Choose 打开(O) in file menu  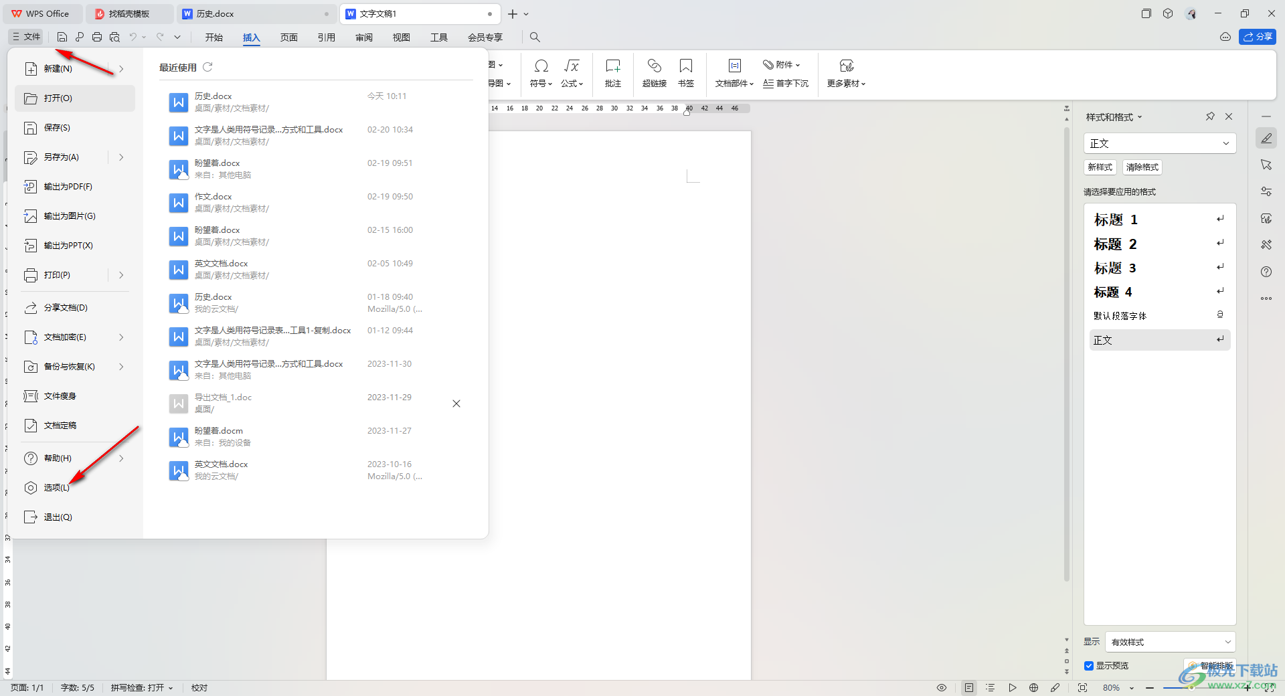tap(75, 98)
